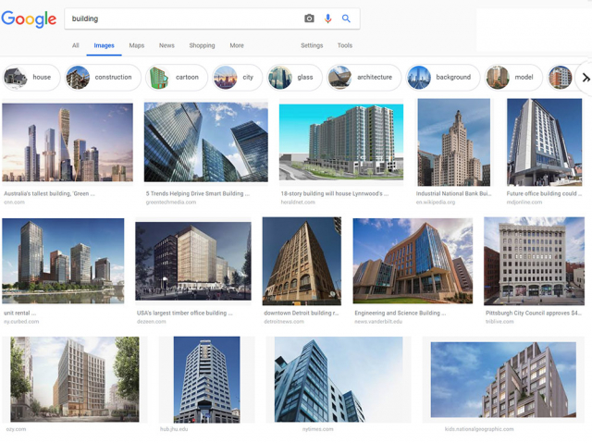
Task: Open Engineering and Science Building image
Action: (x=413, y=261)
